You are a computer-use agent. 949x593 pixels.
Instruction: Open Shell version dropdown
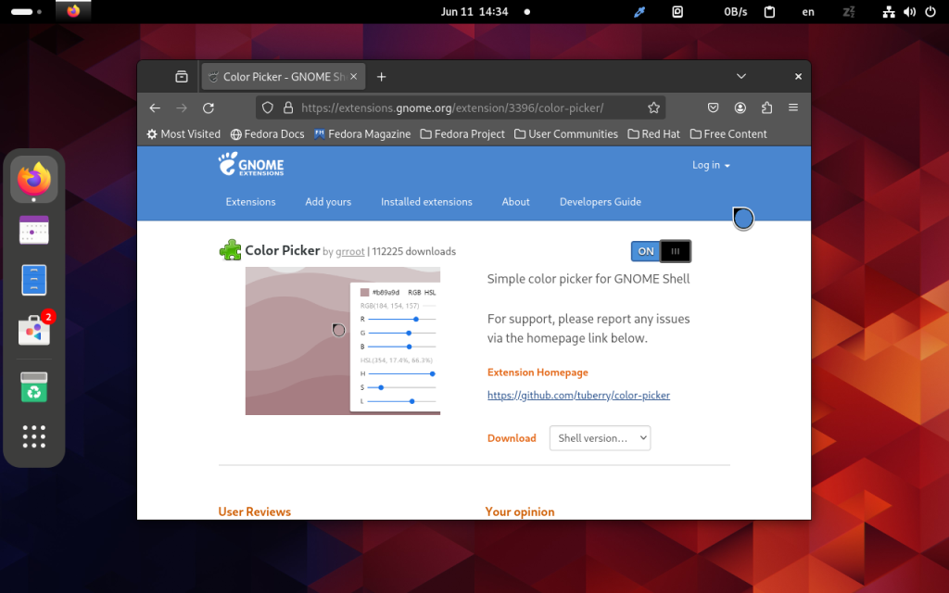(x=600, y=438)
